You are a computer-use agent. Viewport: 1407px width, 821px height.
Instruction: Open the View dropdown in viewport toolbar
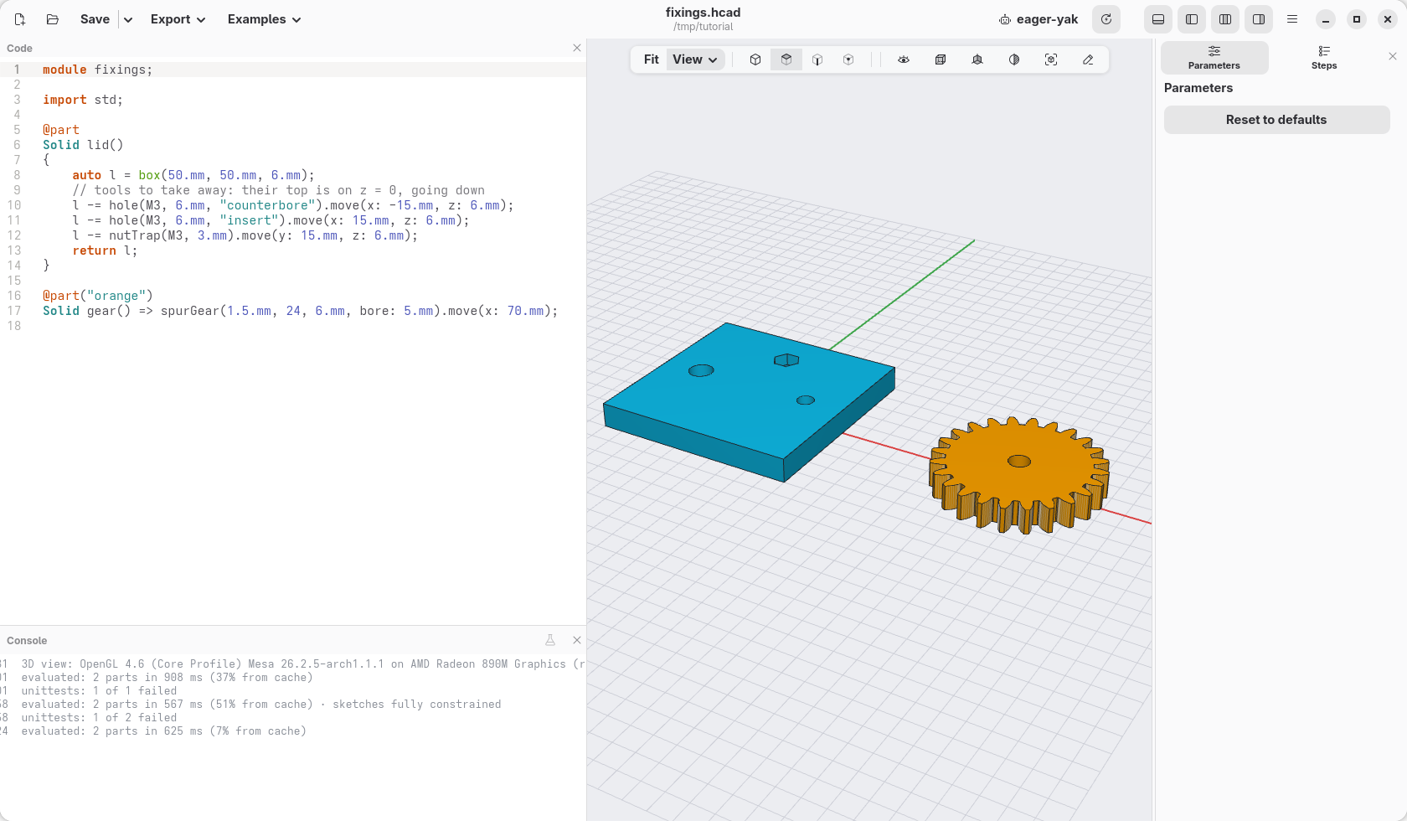pos(695,59)
